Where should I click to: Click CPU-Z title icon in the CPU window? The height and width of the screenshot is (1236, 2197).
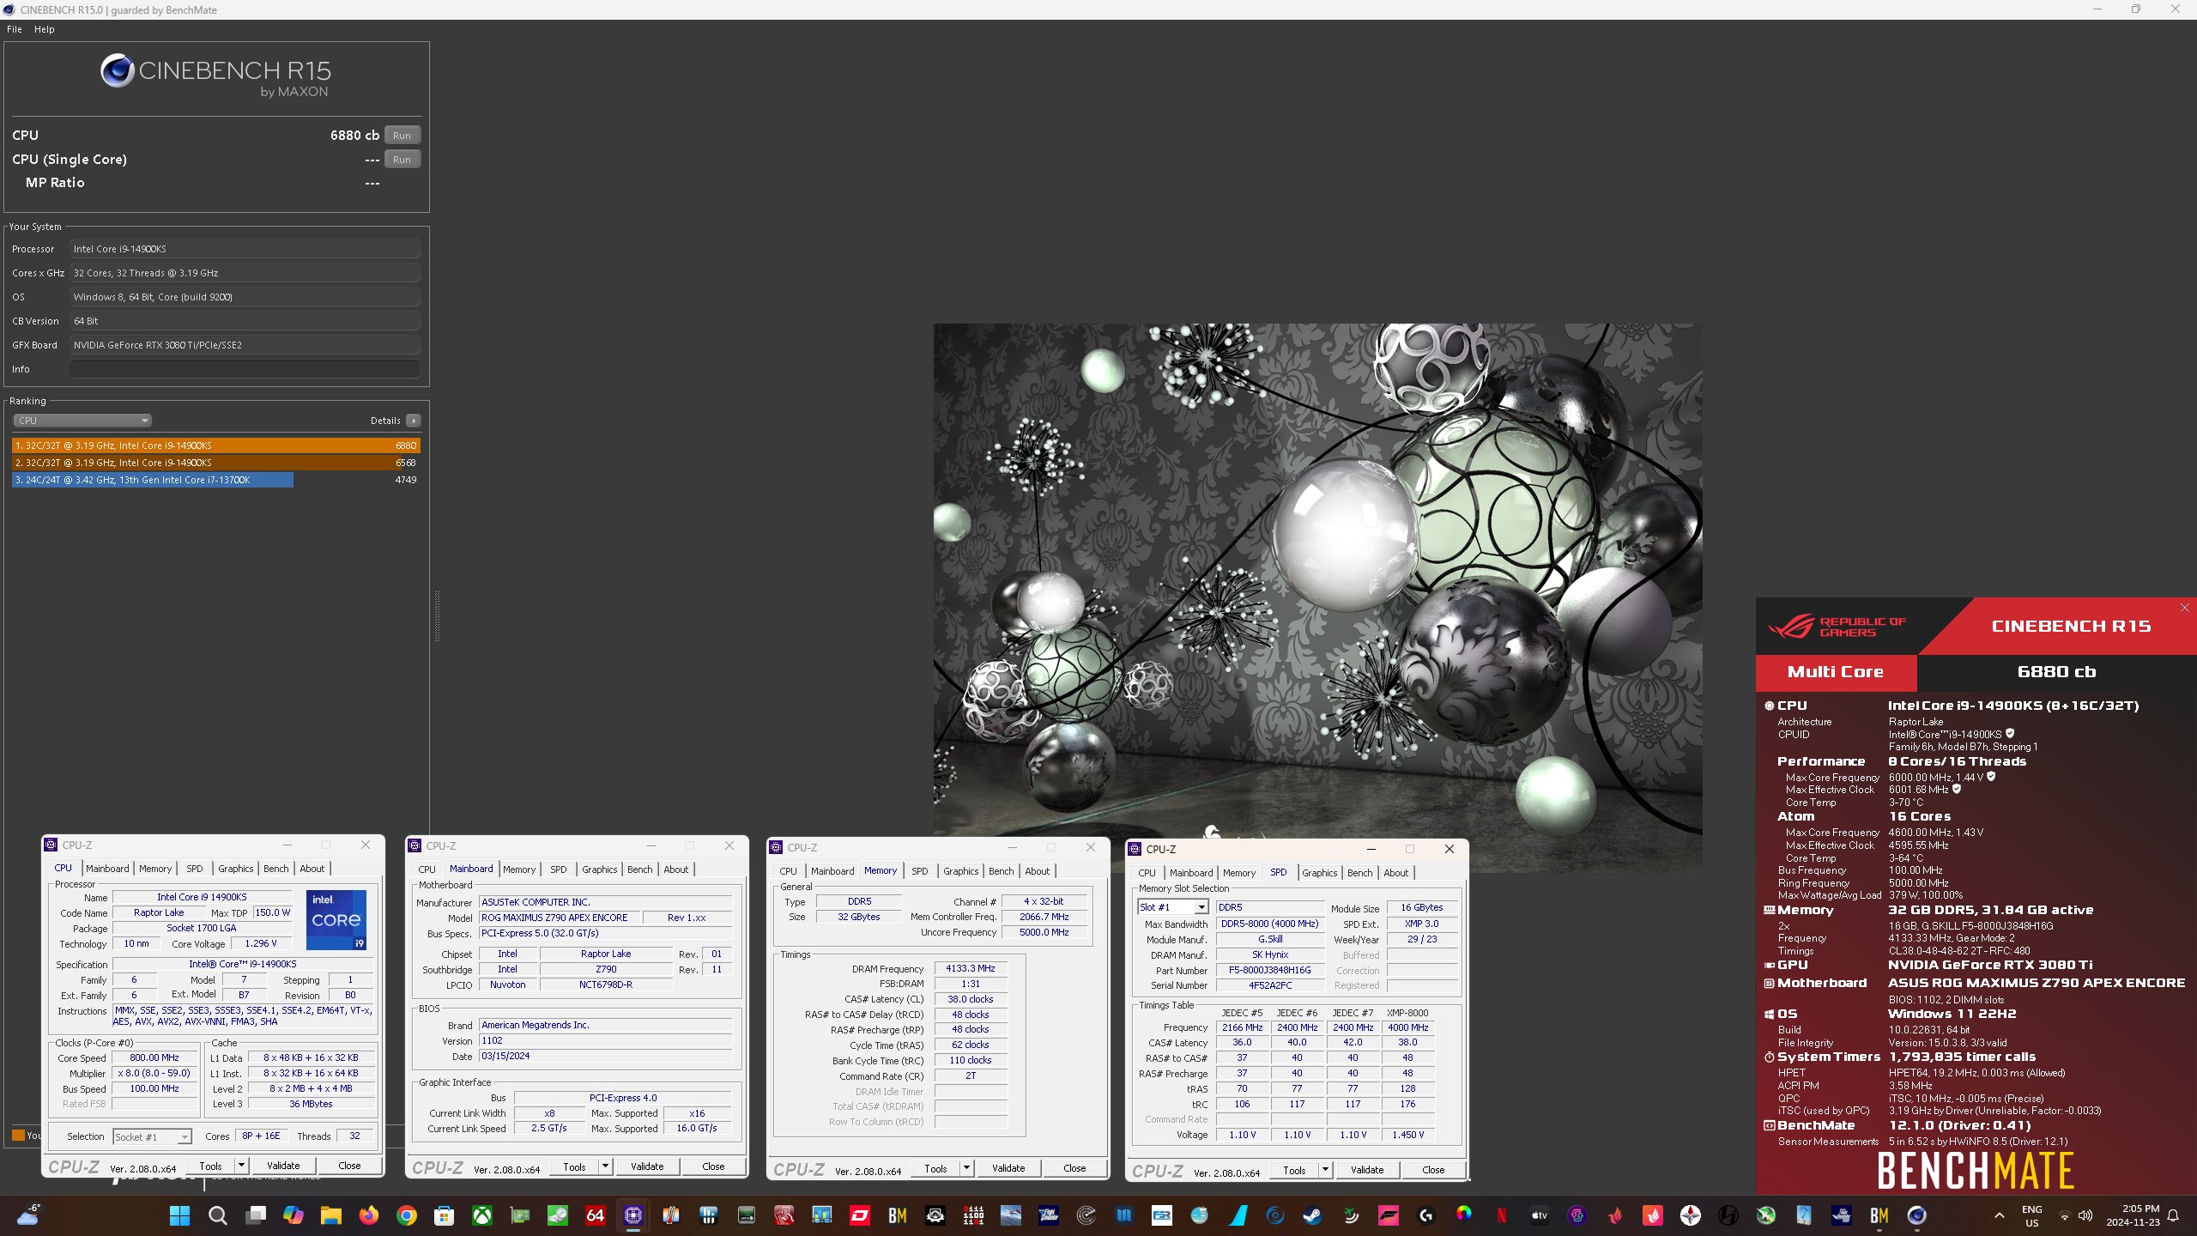point(51,845)
